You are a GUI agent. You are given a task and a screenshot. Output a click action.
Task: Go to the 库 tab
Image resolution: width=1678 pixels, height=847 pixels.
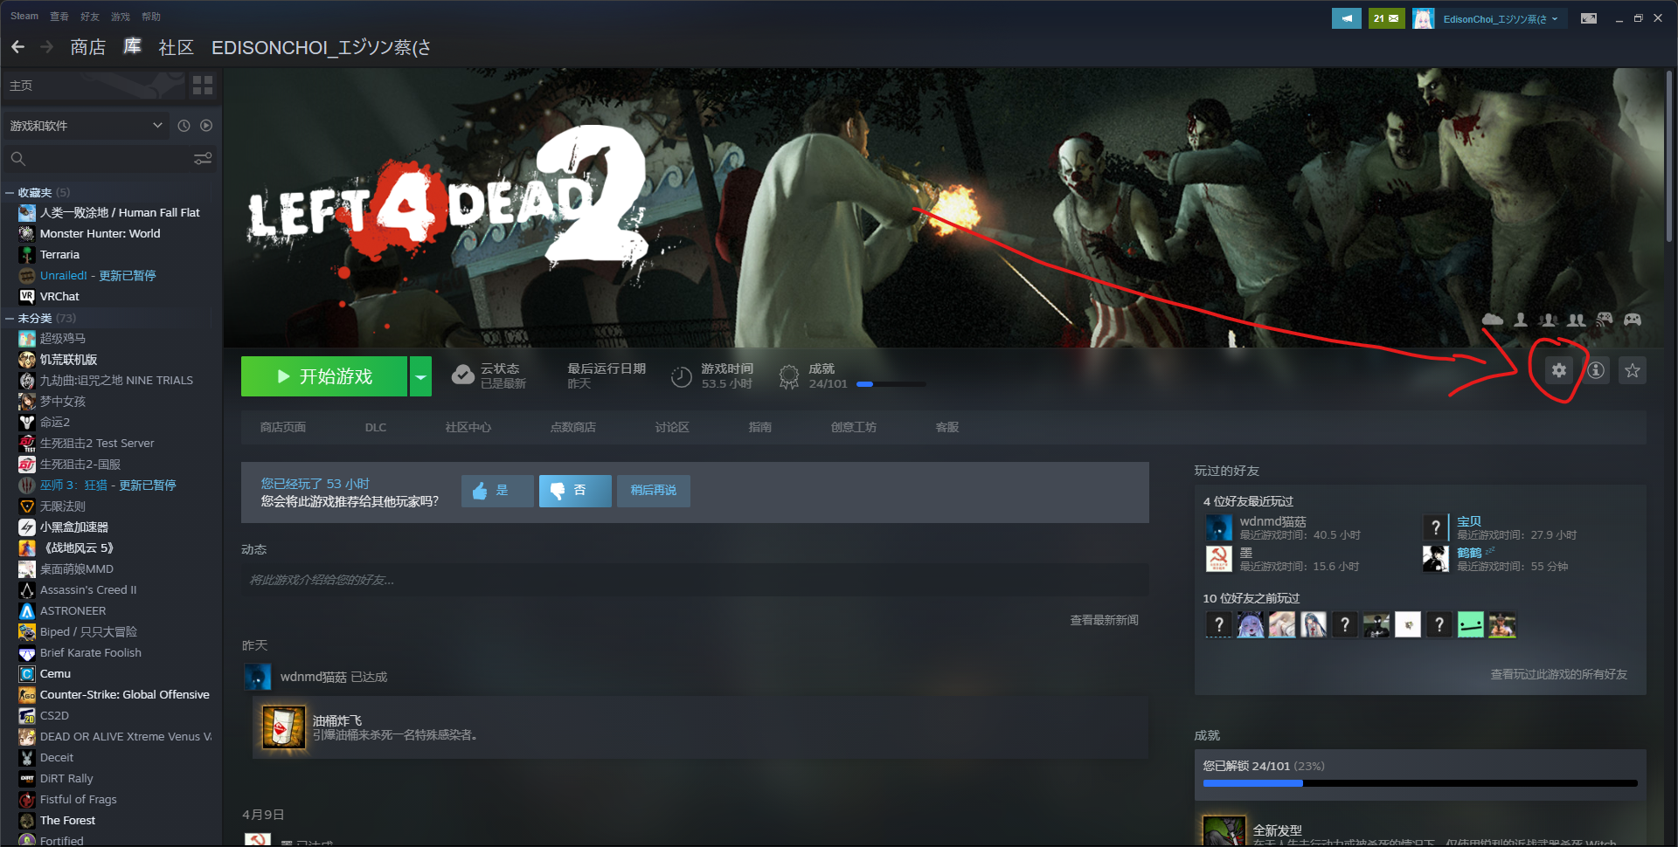[x=132, y=47]
